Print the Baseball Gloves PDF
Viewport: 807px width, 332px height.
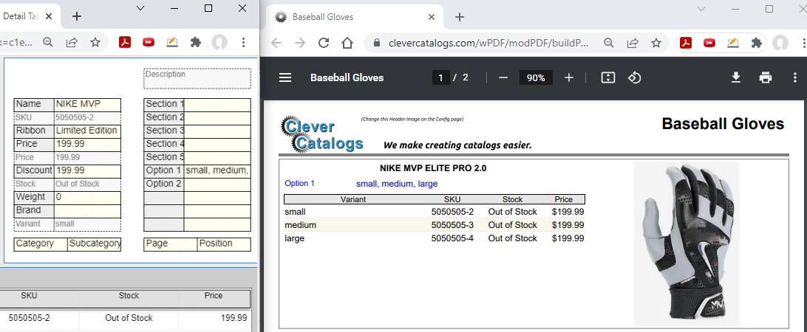coord(766,77)
